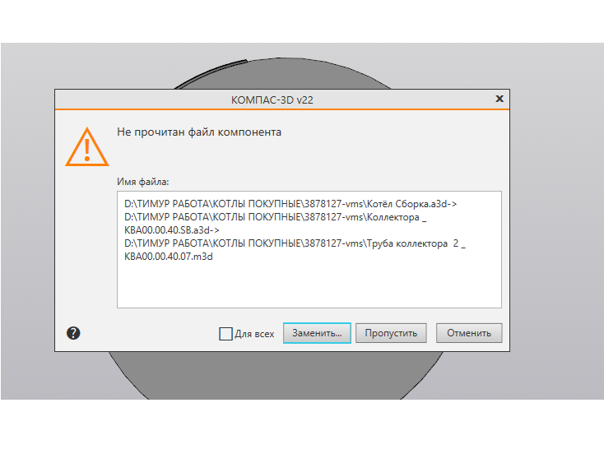Screen dimensions: 604x463
Task: Click the 'Котёл Сборка.a3d' path line
Action: coord(290,204)
